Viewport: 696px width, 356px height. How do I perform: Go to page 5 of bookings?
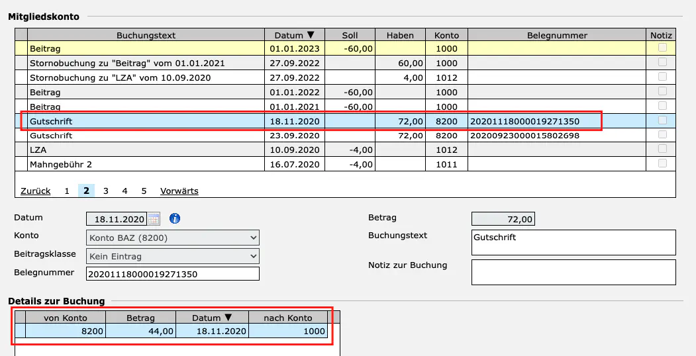click(144, 191)
